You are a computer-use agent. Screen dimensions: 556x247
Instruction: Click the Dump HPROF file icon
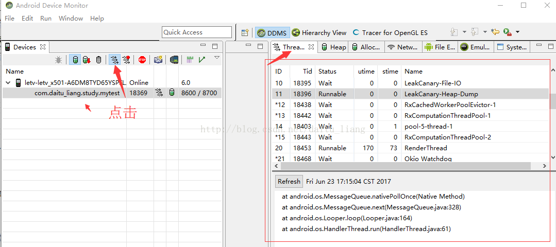coord(87,60)
